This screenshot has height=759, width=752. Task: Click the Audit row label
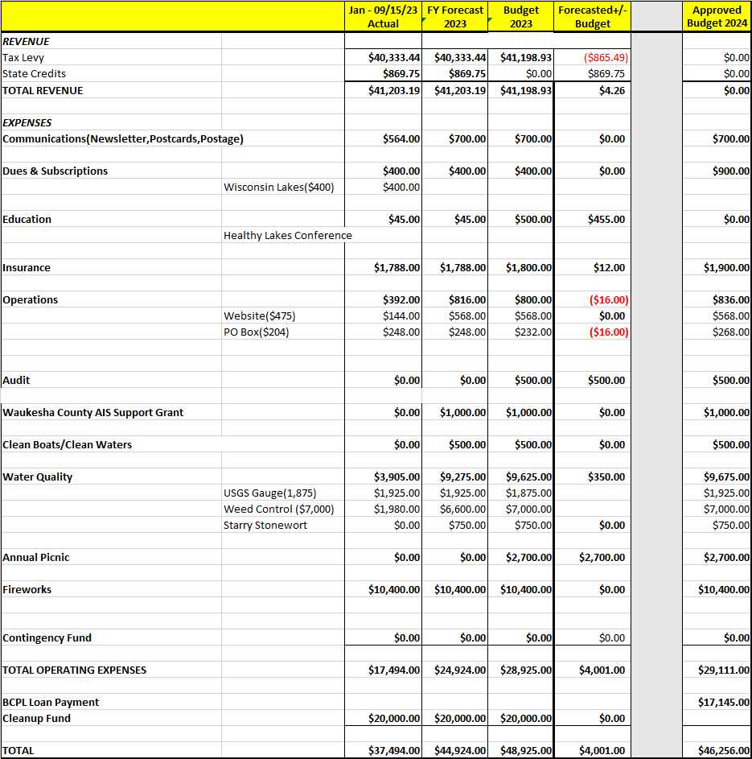point(16,381)
